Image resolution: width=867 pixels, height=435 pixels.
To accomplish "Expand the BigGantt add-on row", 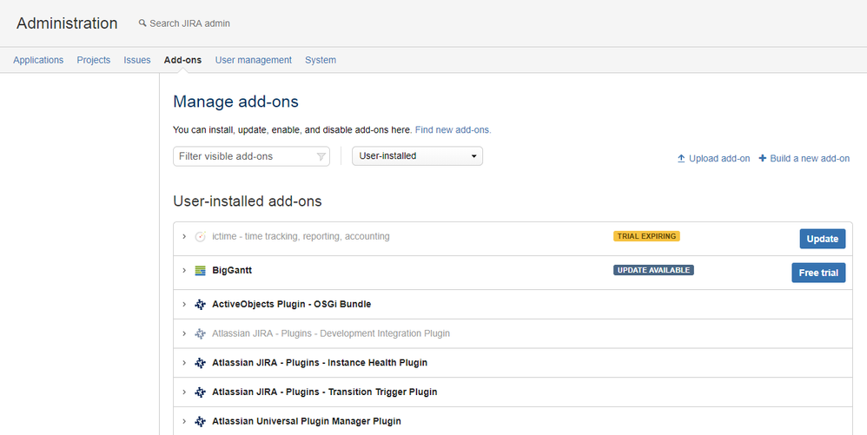I will 184,270.
